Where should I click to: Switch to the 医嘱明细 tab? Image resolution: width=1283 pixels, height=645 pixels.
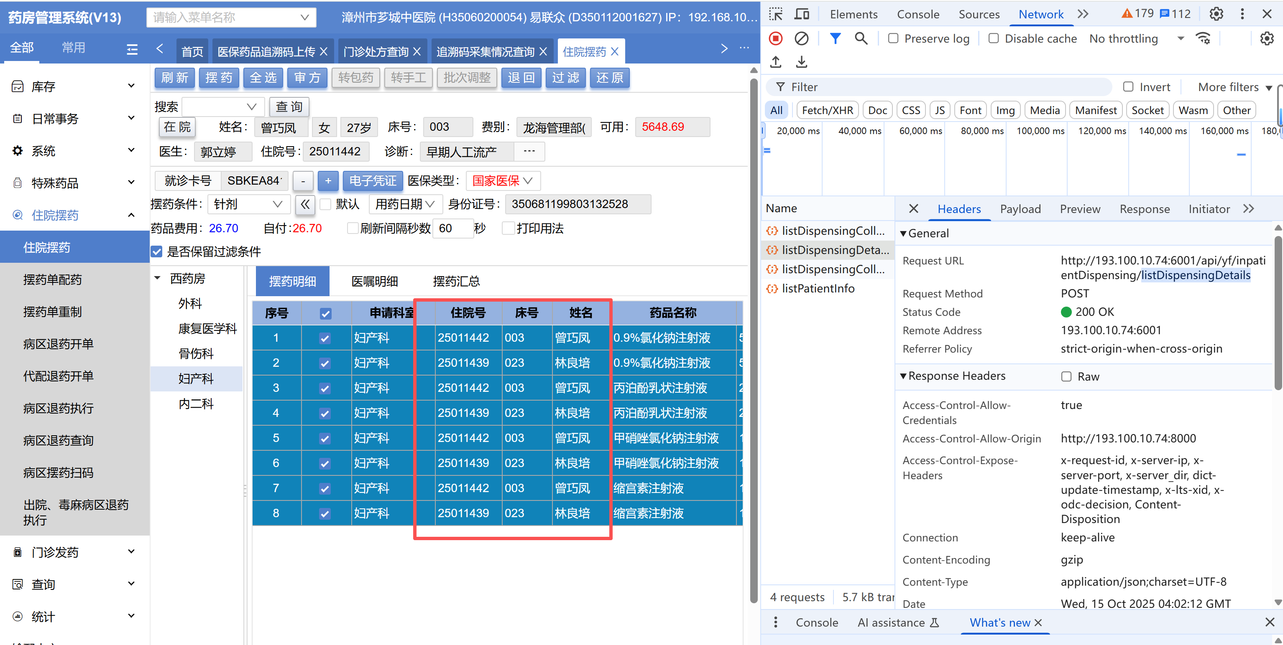click(x=375, y=281)
